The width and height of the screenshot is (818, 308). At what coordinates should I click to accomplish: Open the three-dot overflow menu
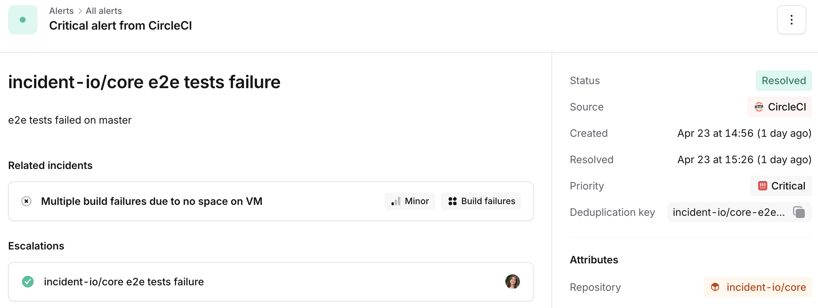(791, 19)
